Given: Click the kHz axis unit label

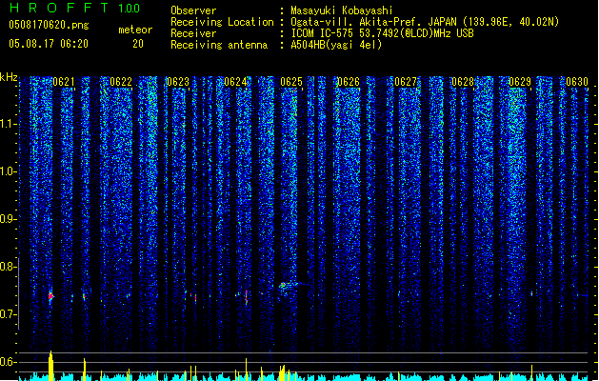Looking at the screenshot, I should [x=9, y=77].
